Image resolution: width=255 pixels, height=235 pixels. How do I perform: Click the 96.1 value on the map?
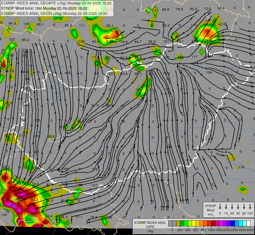pos(40,25)
